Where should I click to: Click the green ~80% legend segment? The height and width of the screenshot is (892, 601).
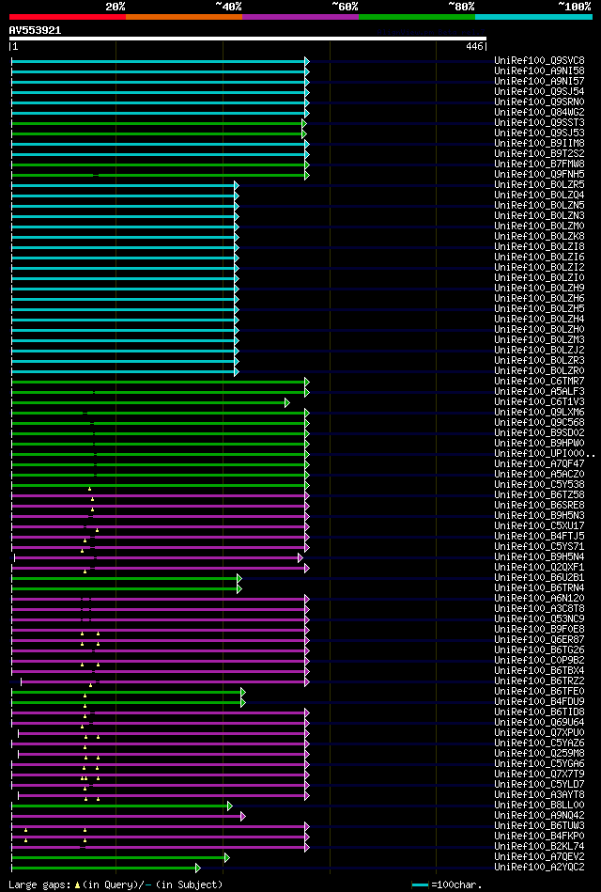[417, 17]
